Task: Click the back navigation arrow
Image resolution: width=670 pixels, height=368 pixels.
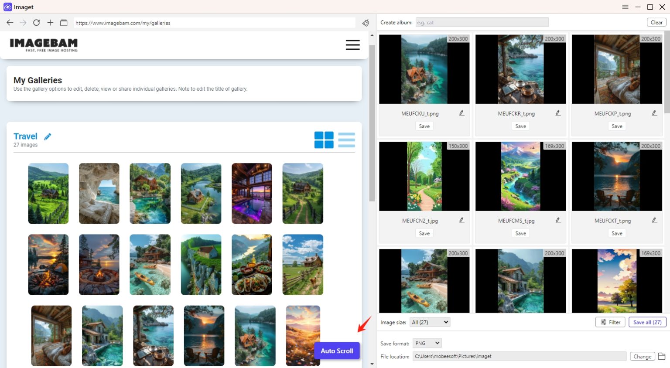Action: coord(10,23)
